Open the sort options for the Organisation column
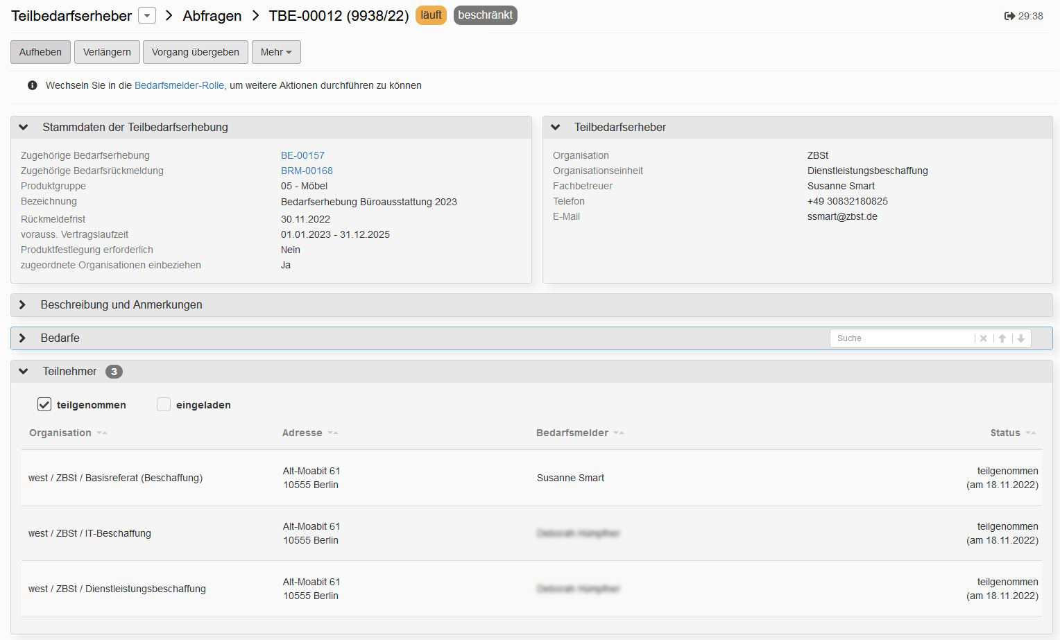Screen dimensions: 1060x640 pos(101,433)
